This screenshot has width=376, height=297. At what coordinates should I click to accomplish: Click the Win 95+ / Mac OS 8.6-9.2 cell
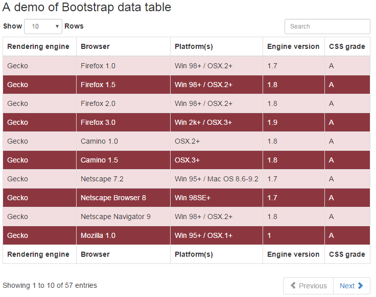[x=217, y=179]
